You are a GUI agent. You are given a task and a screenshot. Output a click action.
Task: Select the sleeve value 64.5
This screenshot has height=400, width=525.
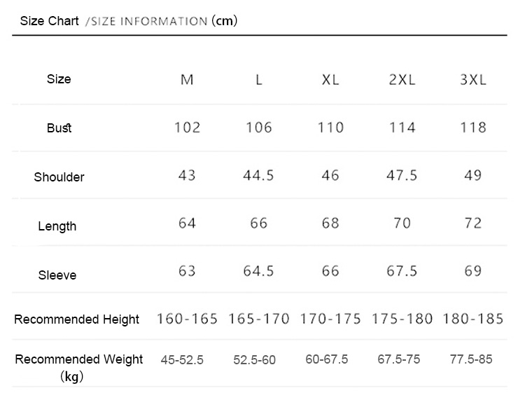(x=258, y=270)
